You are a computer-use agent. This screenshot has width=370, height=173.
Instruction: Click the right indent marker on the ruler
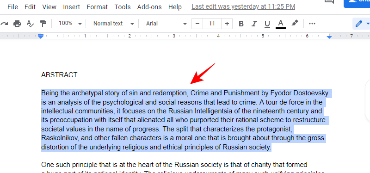[x=329, y=37]
